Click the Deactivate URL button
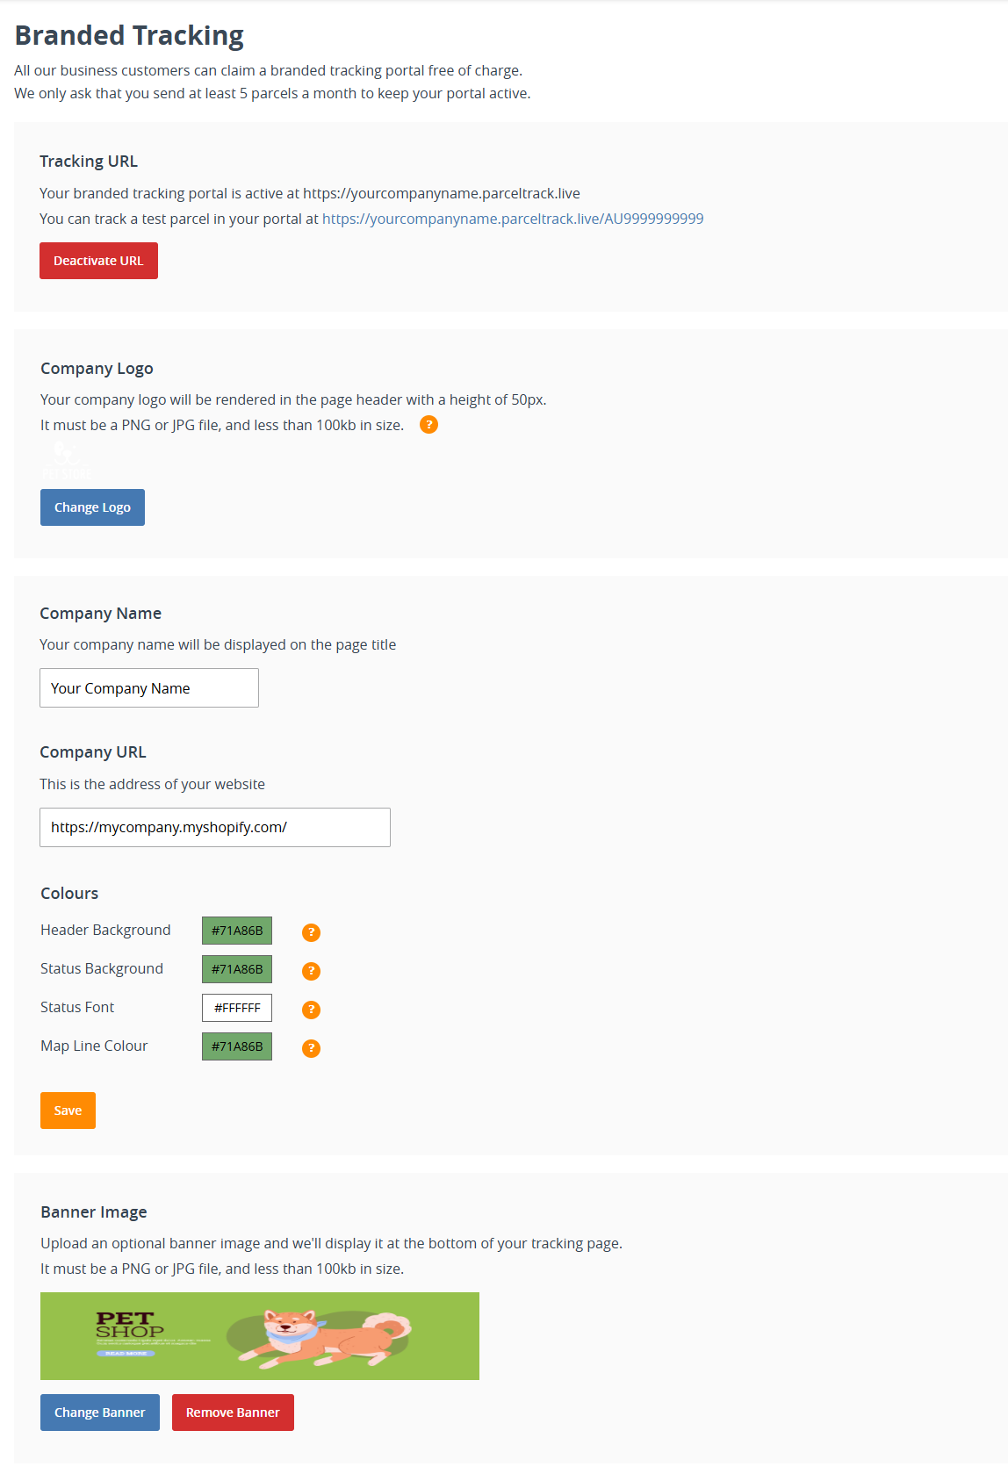The image size is (1008, 1481). pyautogui.click(x=98, y=261)
